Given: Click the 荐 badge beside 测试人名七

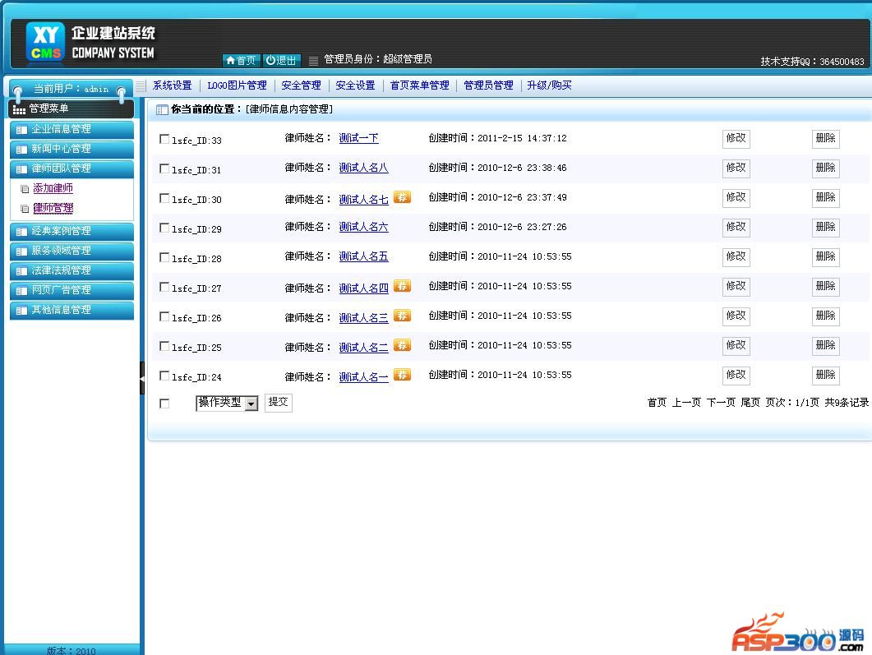Looking at the screenshot, I should [402, 197].
